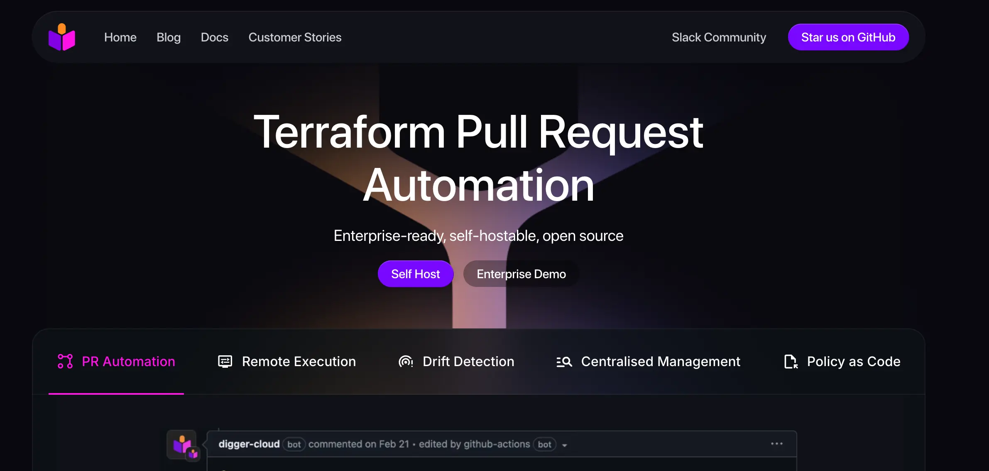Viewport: 989px width, 471px height.
Task: Click the Centralised Management search-list icon
Action: pyautogui.click(x=564, y=362)
